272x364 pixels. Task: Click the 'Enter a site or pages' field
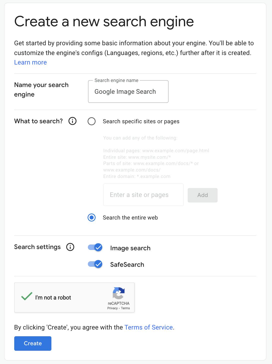(x=143, y=194)
